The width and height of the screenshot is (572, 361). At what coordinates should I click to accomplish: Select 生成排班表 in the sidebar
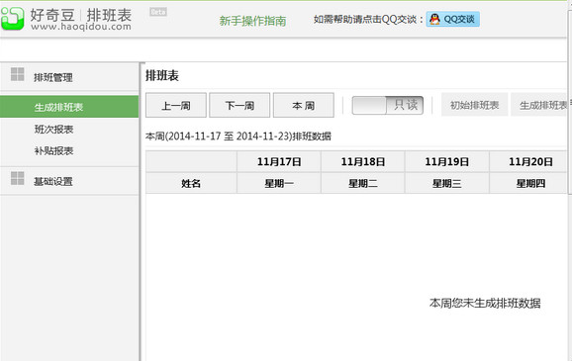tap(69, 107)
